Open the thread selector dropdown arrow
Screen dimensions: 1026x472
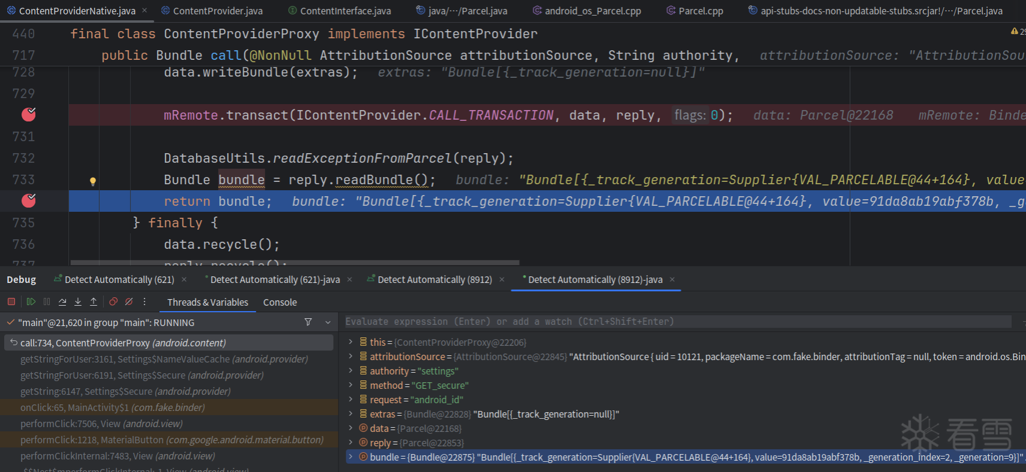pos(328,322)
